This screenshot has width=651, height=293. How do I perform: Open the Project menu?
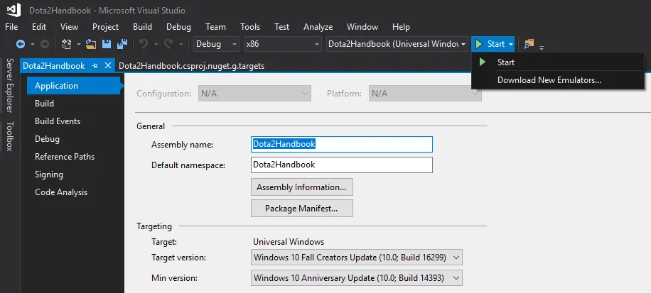pos(105,27)
